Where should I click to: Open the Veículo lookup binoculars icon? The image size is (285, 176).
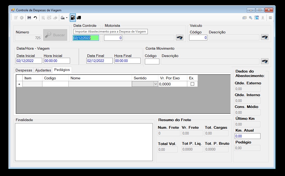click(265, 37)
